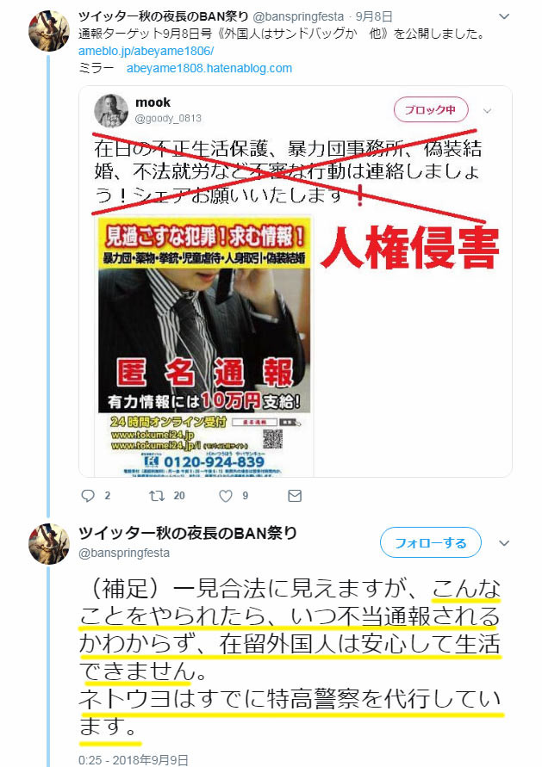
Task: Click the @goody_0813 username
Action: point(168,119)
